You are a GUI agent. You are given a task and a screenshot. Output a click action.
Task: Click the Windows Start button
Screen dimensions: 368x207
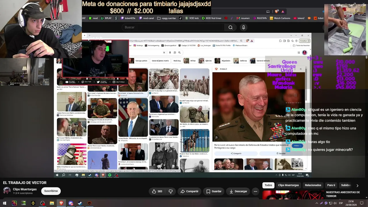coord(5,203)
